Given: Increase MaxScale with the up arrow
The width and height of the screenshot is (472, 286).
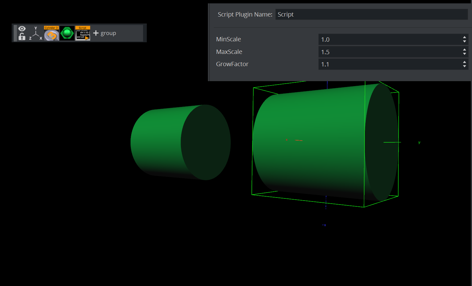Looking at the screenshot, I should [x=464, y=50].
